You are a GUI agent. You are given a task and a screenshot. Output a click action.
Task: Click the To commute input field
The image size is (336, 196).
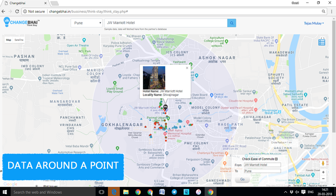coord(262,171)
